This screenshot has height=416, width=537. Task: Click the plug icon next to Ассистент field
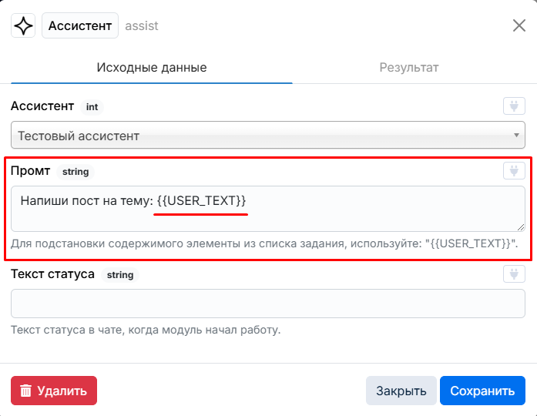tap(514, 106)
